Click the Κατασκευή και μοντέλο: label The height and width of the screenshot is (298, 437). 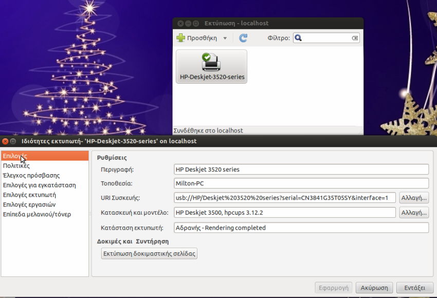[134, 213]
